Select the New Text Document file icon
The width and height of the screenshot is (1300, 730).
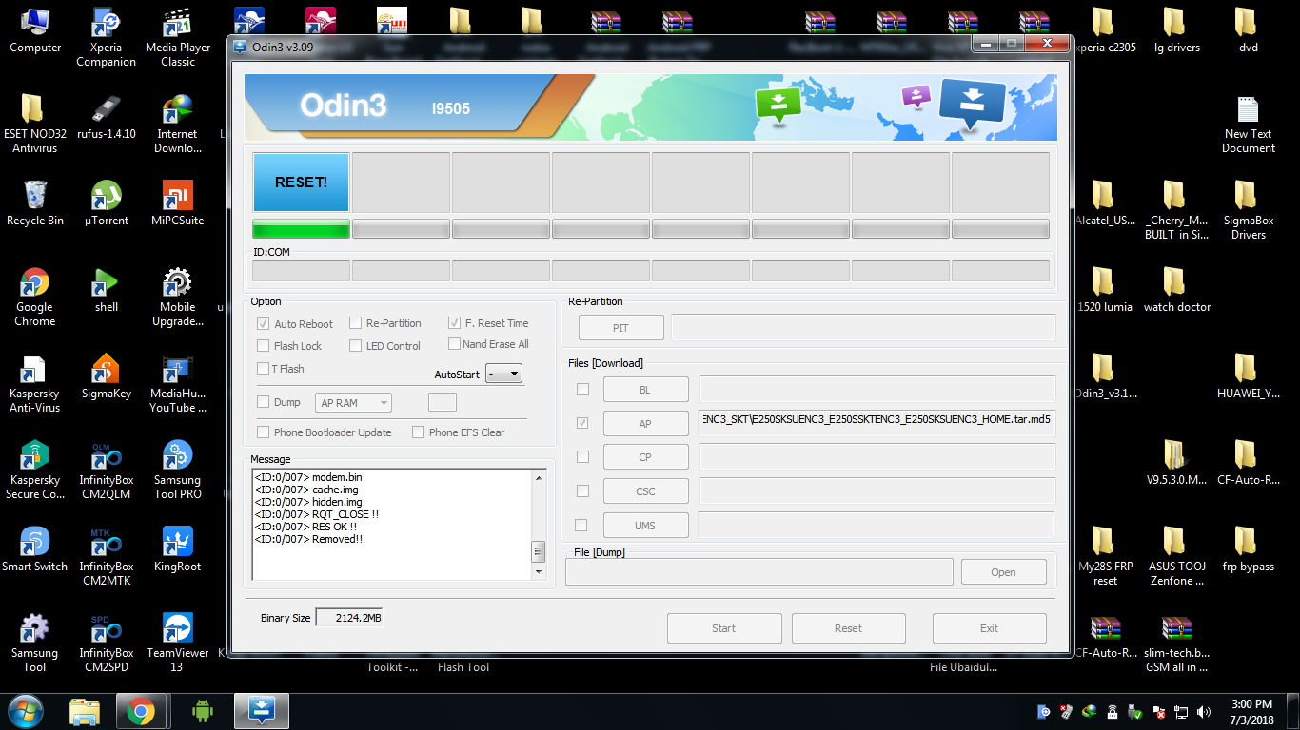tap(1248, 124)
